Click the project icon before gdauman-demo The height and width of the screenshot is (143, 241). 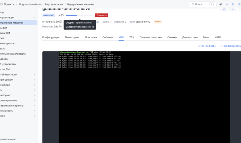[20, 4]
